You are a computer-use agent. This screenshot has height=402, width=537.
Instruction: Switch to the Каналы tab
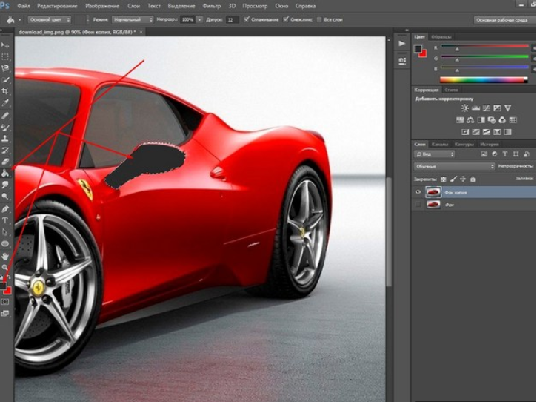click(440, 144)
